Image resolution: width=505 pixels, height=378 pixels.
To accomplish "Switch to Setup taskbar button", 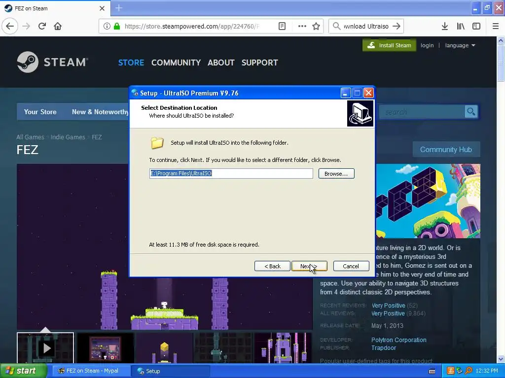I will coord(171,371).
